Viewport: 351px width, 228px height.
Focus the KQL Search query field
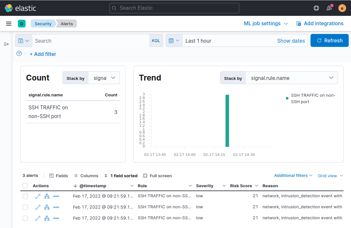coord(91,41)
